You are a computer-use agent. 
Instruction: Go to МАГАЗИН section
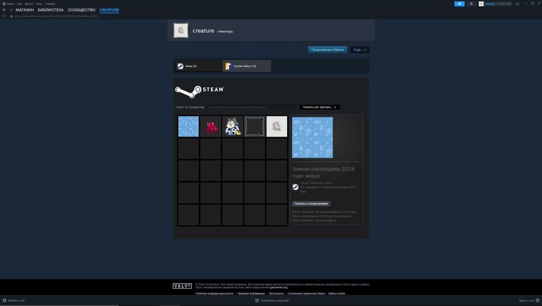coord(24,10)
